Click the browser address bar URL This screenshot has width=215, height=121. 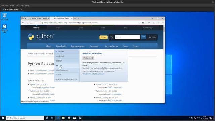(83, 23)
